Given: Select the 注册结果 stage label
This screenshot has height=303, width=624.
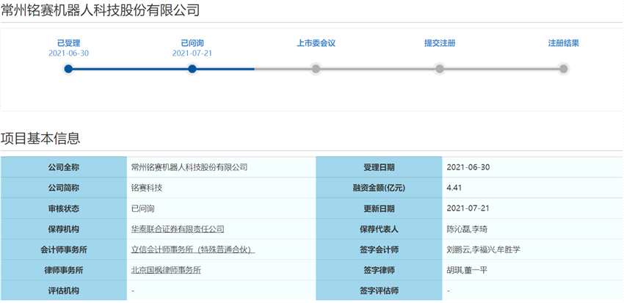Looking at the screenshot, I should (564, 43).
